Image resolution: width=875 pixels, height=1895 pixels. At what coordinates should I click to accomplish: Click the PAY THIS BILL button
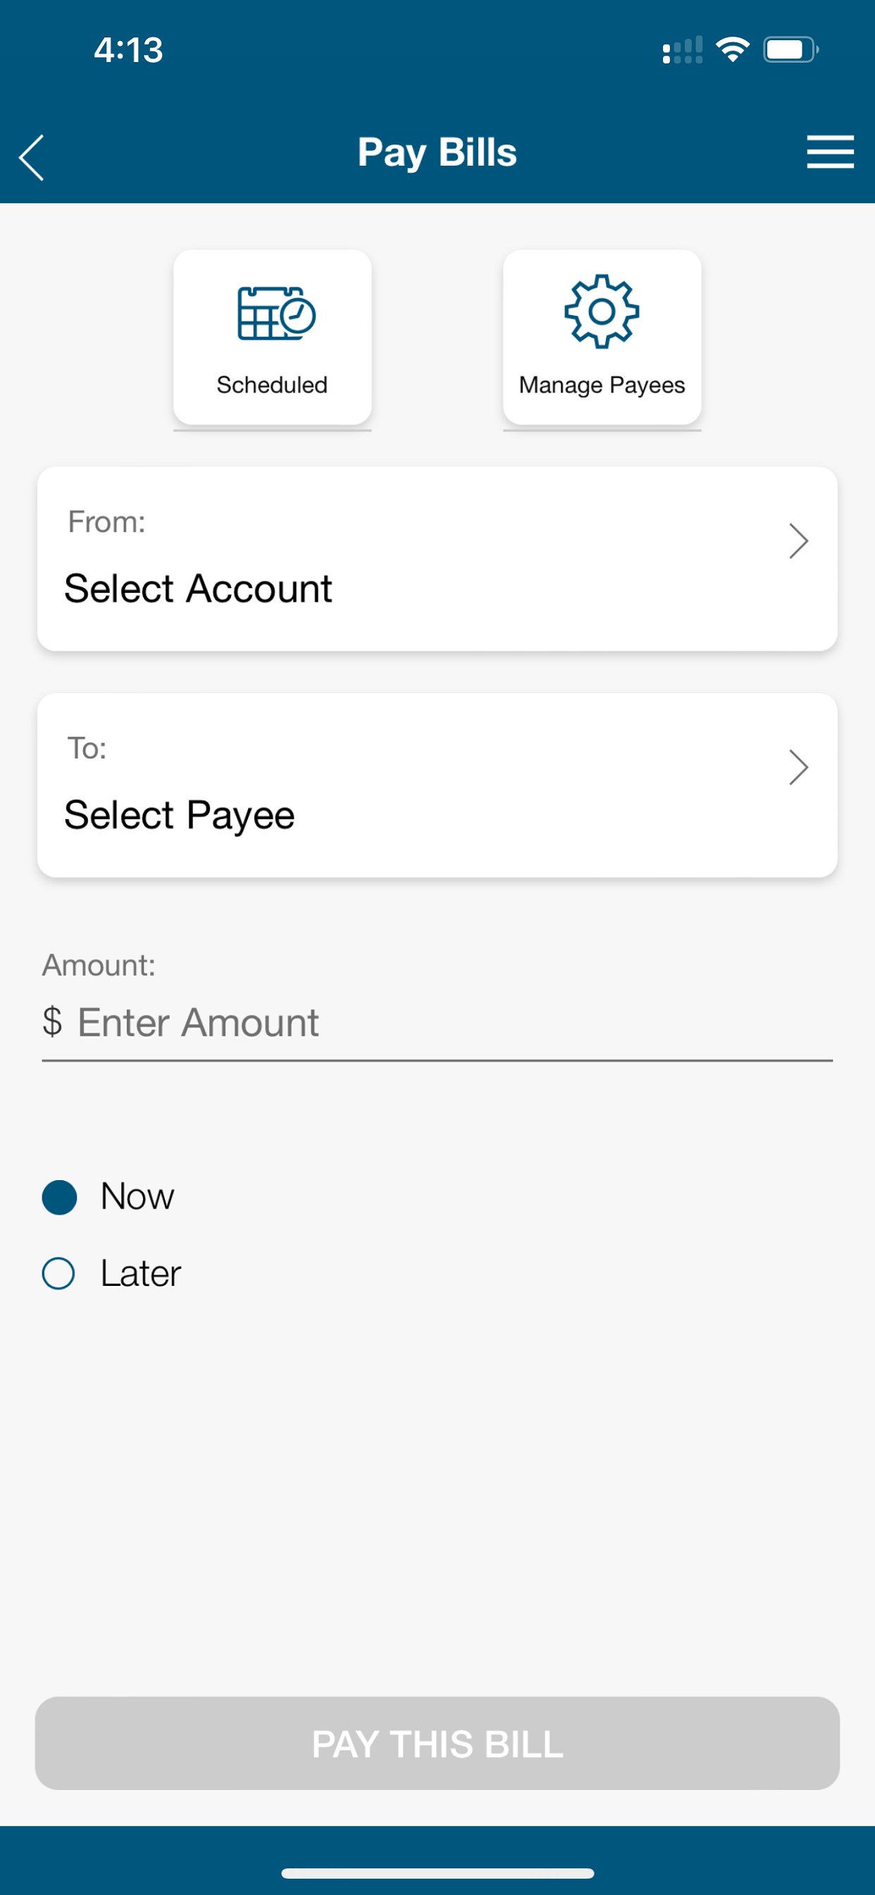437,1743
